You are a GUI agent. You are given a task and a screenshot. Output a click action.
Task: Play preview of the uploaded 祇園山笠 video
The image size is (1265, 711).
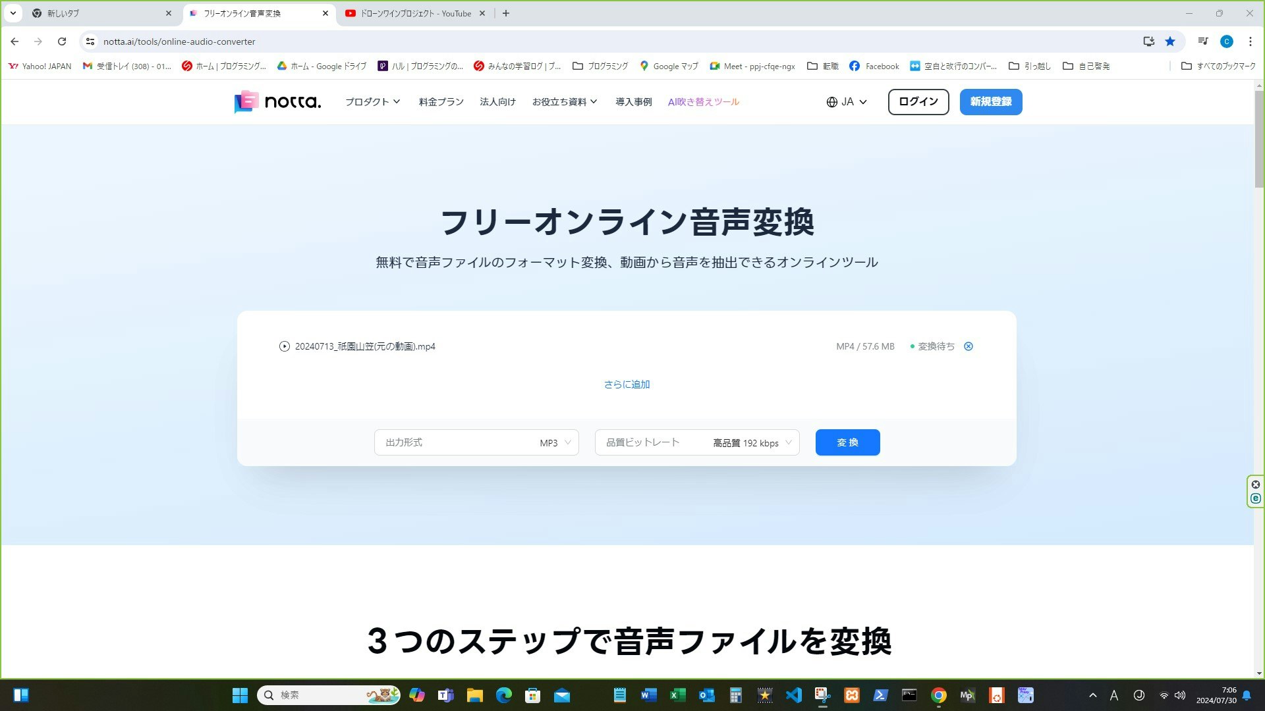point(284,346)
